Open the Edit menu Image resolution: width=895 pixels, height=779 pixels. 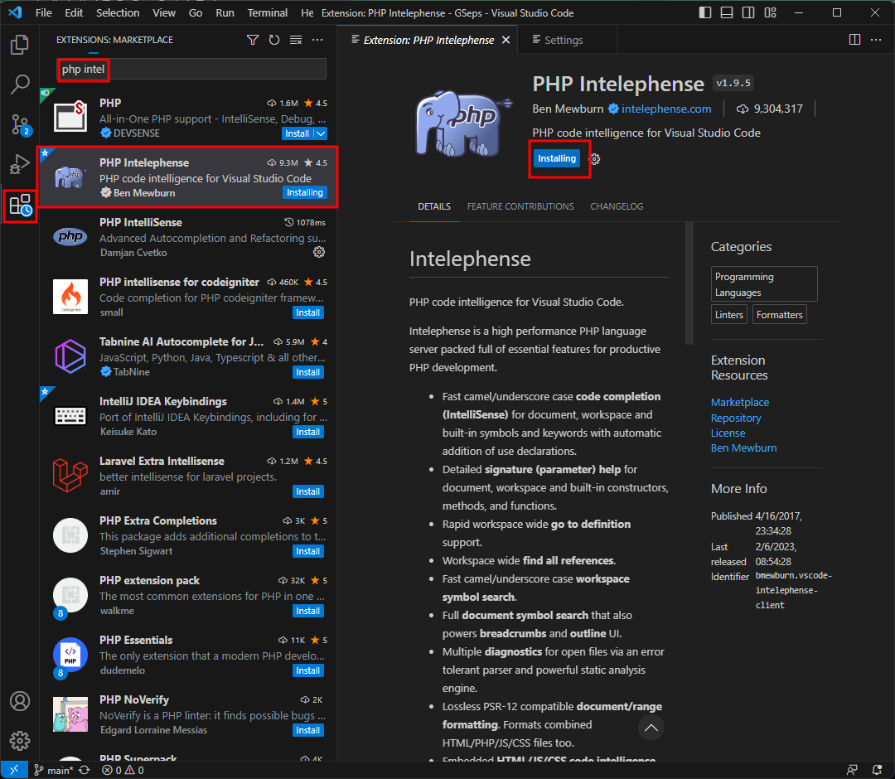click(74, 12)
